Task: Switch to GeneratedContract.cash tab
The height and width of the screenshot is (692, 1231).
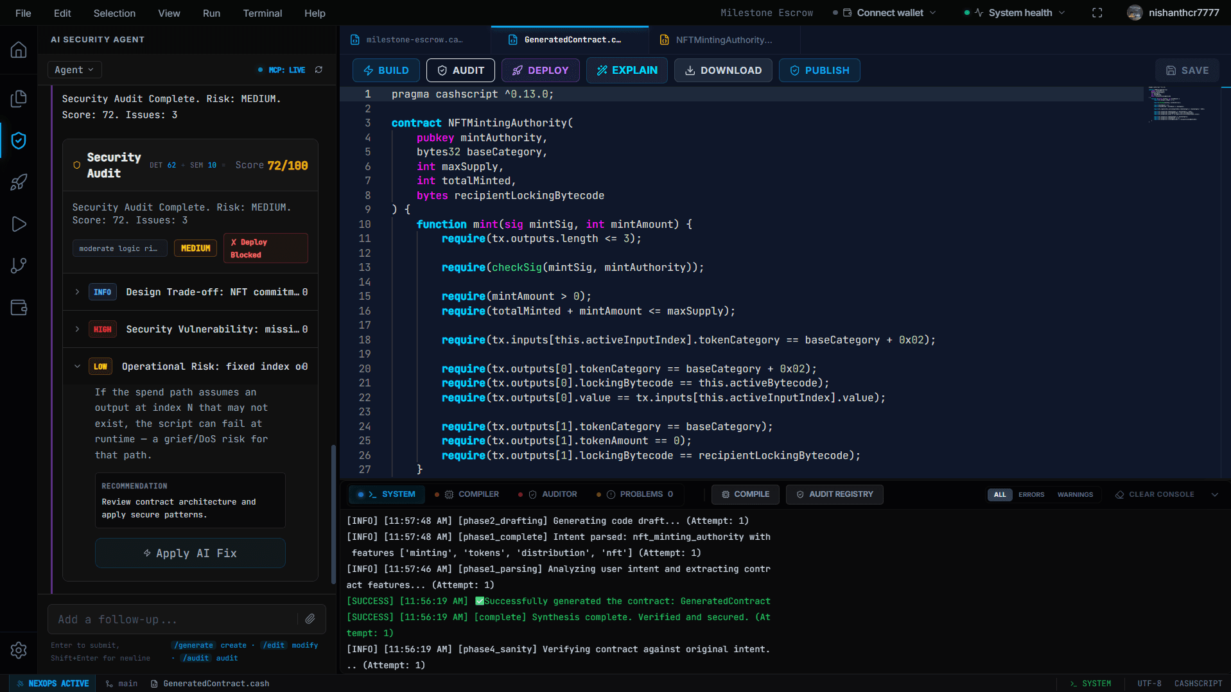Action: pyautogui.click(x=570, y=40)
